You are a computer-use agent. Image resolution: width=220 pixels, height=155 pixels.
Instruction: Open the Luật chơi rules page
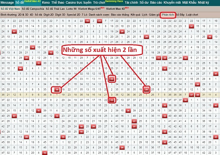pyautogui.click(x=192, y=15)
